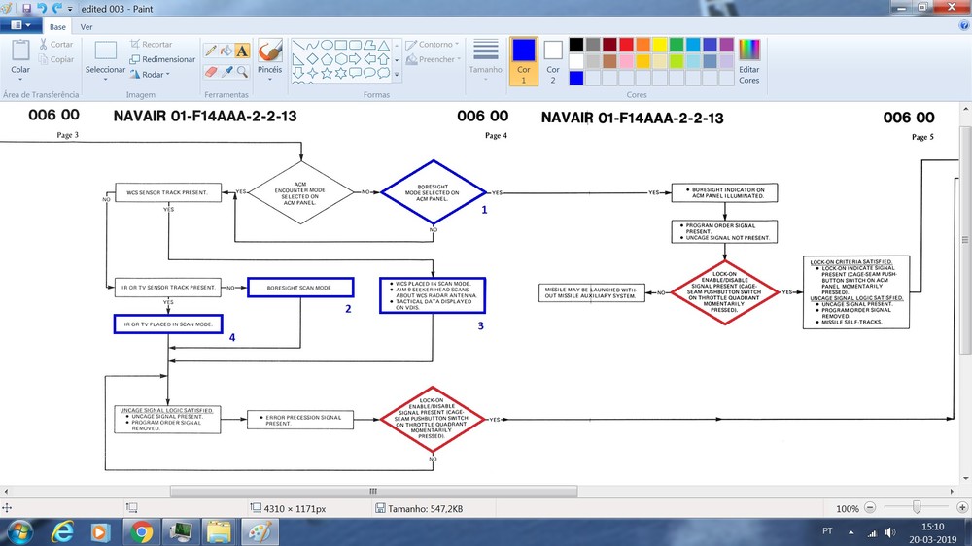
Task: Select the Magnifier tool
Action: tap(242, 72)
